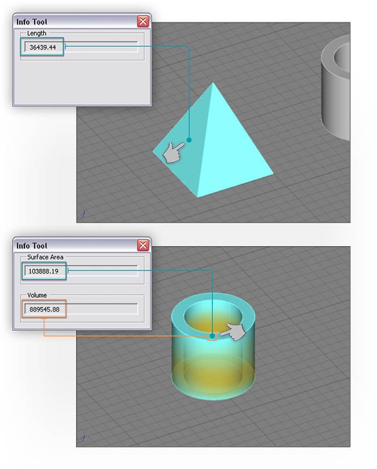Click the axis indicator in the lower viewport

84,438
